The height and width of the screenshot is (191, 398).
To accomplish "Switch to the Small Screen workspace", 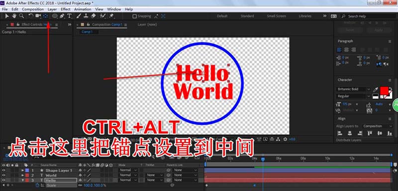I will 276,16.
